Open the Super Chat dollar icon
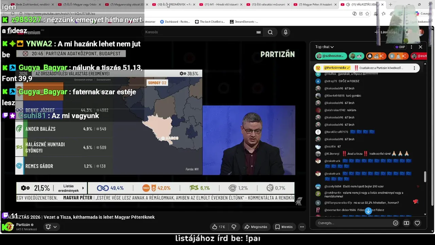Screen dimensions: 435x245 (x=406, y=223)
